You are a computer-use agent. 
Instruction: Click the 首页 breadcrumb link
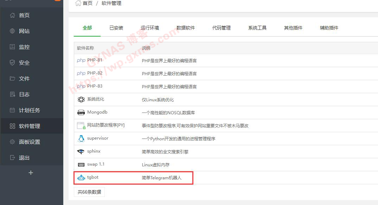(88, 3)
